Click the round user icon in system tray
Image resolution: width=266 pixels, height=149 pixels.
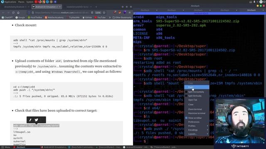(x=261, y=2)
